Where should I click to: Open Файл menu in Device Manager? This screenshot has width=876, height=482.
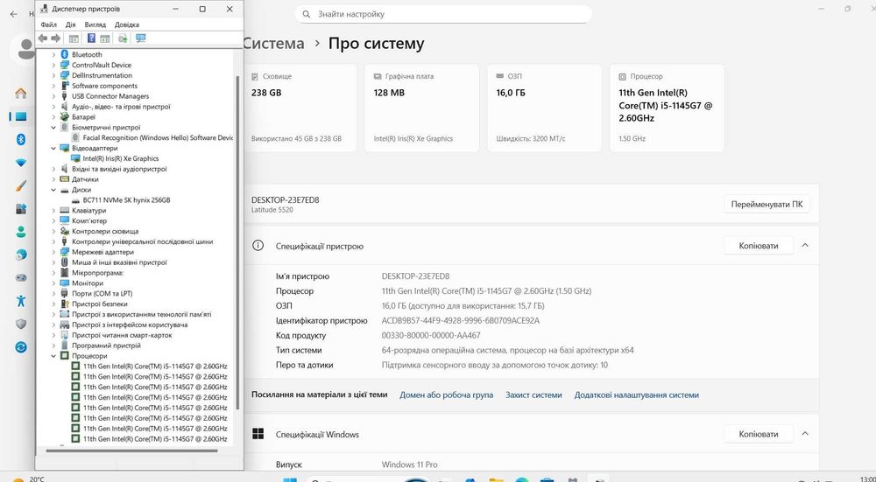click(x=48, y=24)
